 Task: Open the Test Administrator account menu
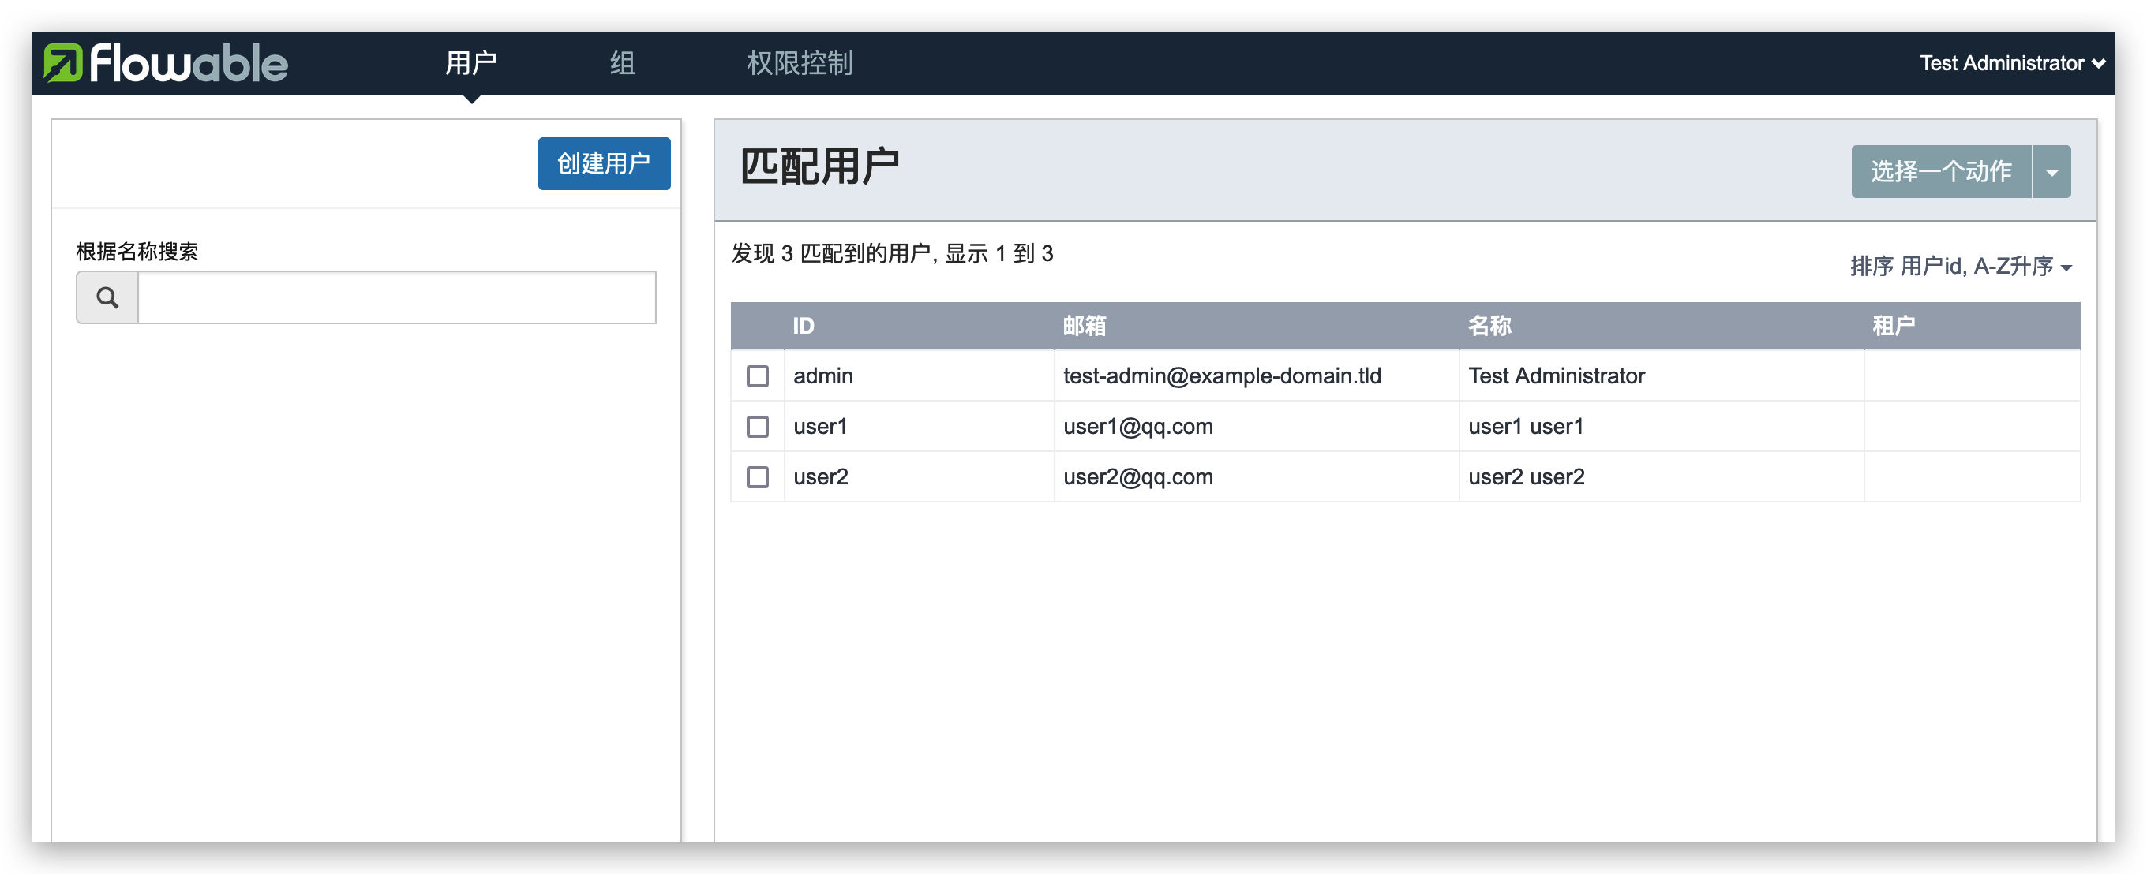(2011, 63)
